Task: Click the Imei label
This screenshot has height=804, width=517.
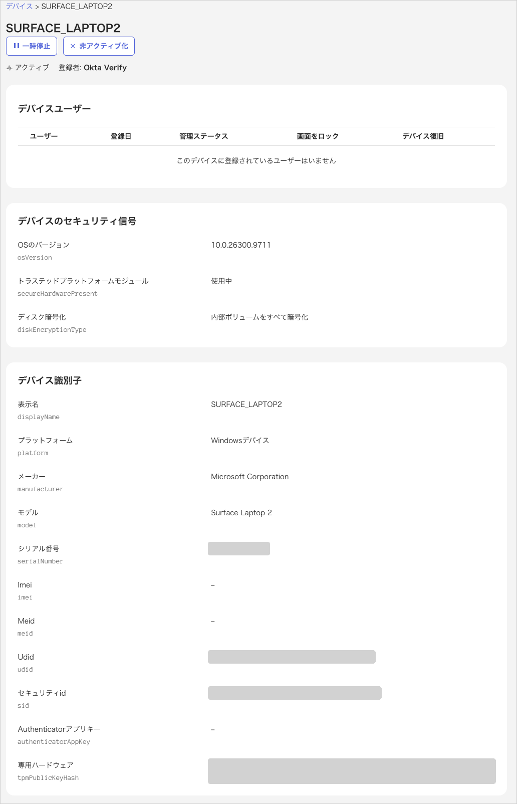Action: coord(25,585)
